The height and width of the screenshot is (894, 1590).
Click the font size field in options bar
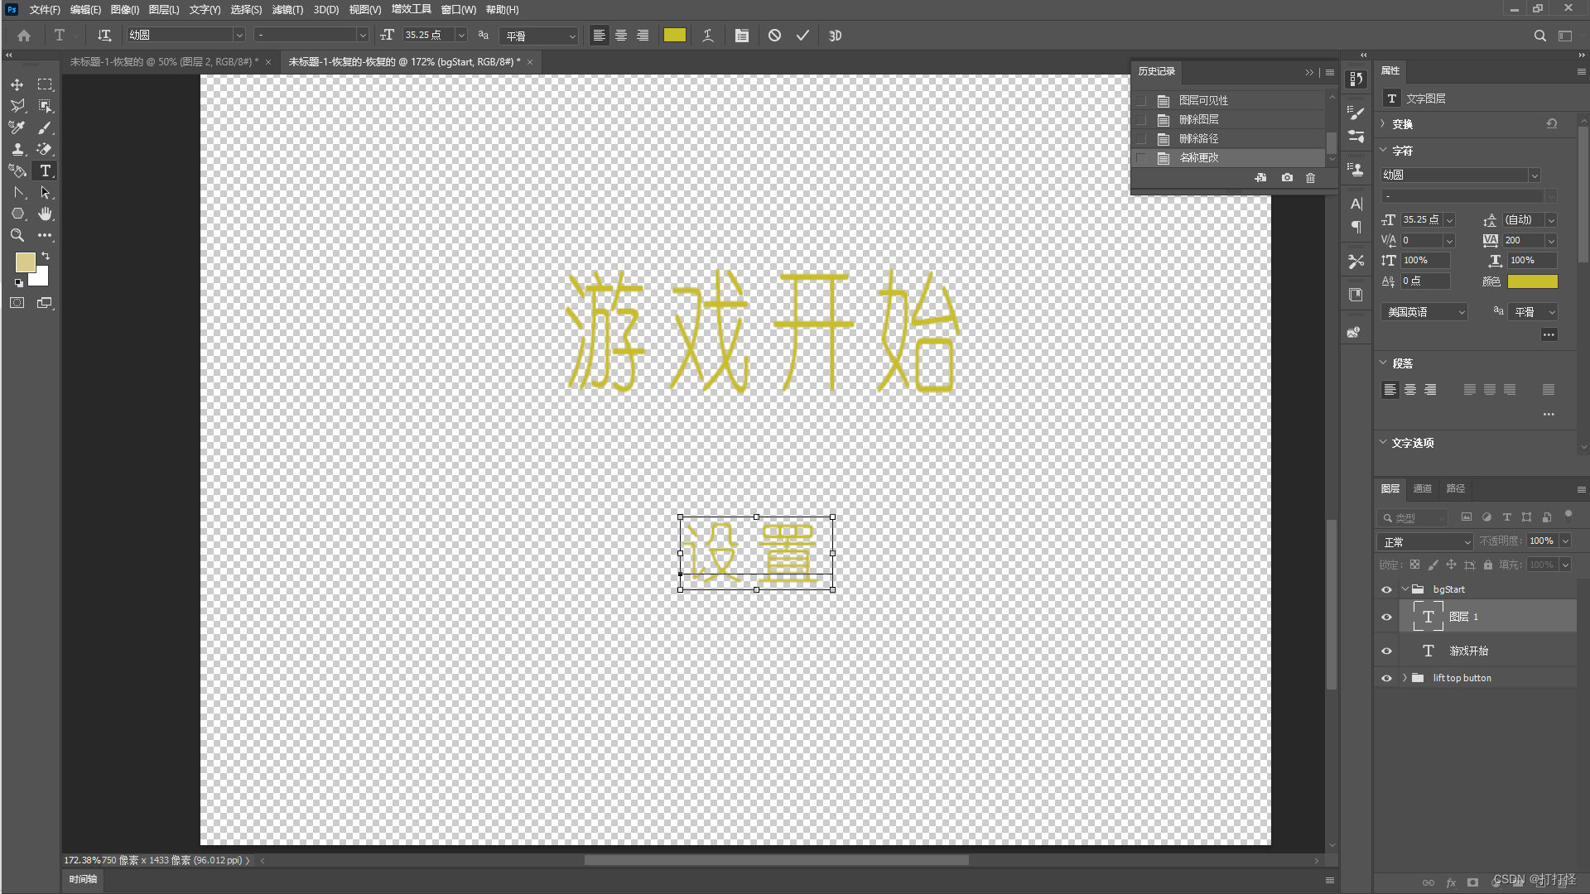pos(427,36)
